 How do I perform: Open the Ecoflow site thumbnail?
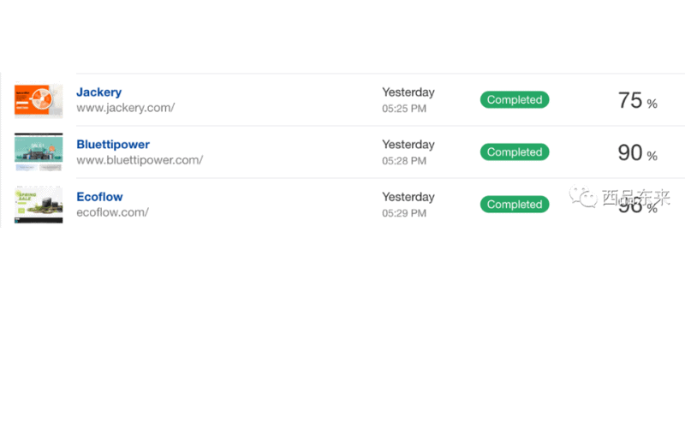point(39,205)
